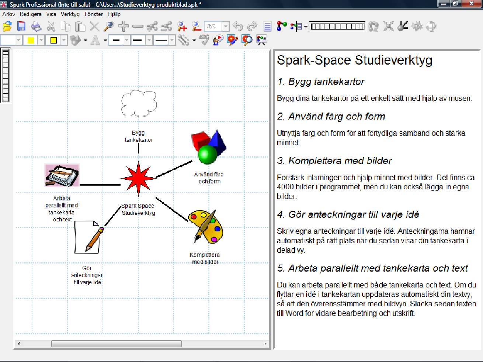Expand the shapes dropdown arrow
Viewport: 483px width, 362px height.
click(86, 40)
